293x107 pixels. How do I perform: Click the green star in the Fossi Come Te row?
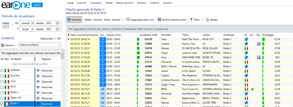(x=253, y=90)
